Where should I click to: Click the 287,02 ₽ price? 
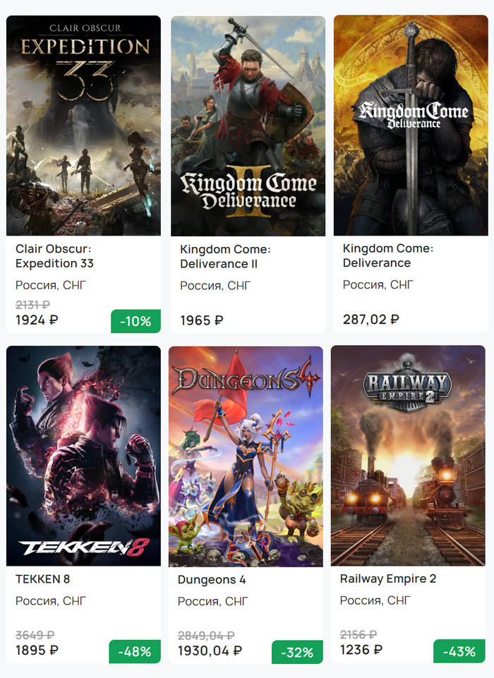click(371, 320)
